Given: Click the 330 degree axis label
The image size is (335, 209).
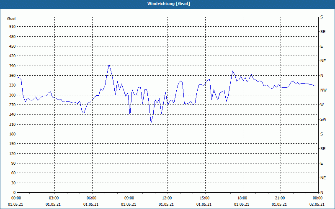Looking at the screenshot, I should [13, 85].
